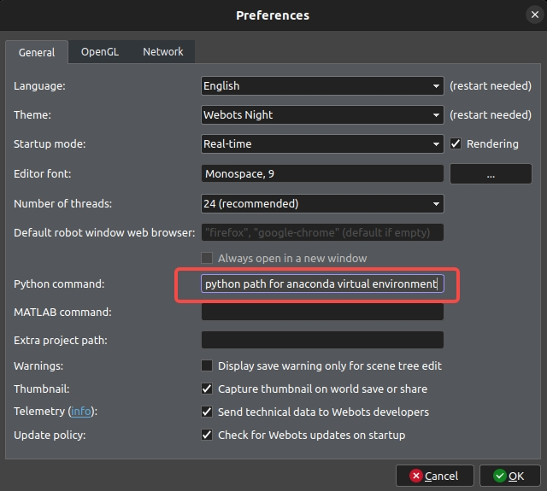
Task: Expand the Number of threads dropdown
Action: [x=322, y=203]
